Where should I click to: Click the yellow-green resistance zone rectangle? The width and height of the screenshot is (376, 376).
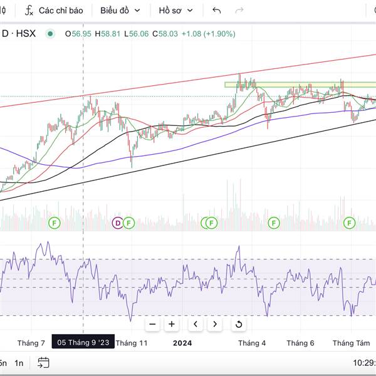tap(295, 85)
